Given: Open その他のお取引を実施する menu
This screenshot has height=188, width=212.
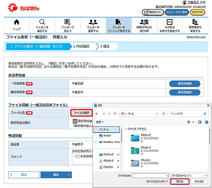Looking at the screenshot, I should coord(170,26).
